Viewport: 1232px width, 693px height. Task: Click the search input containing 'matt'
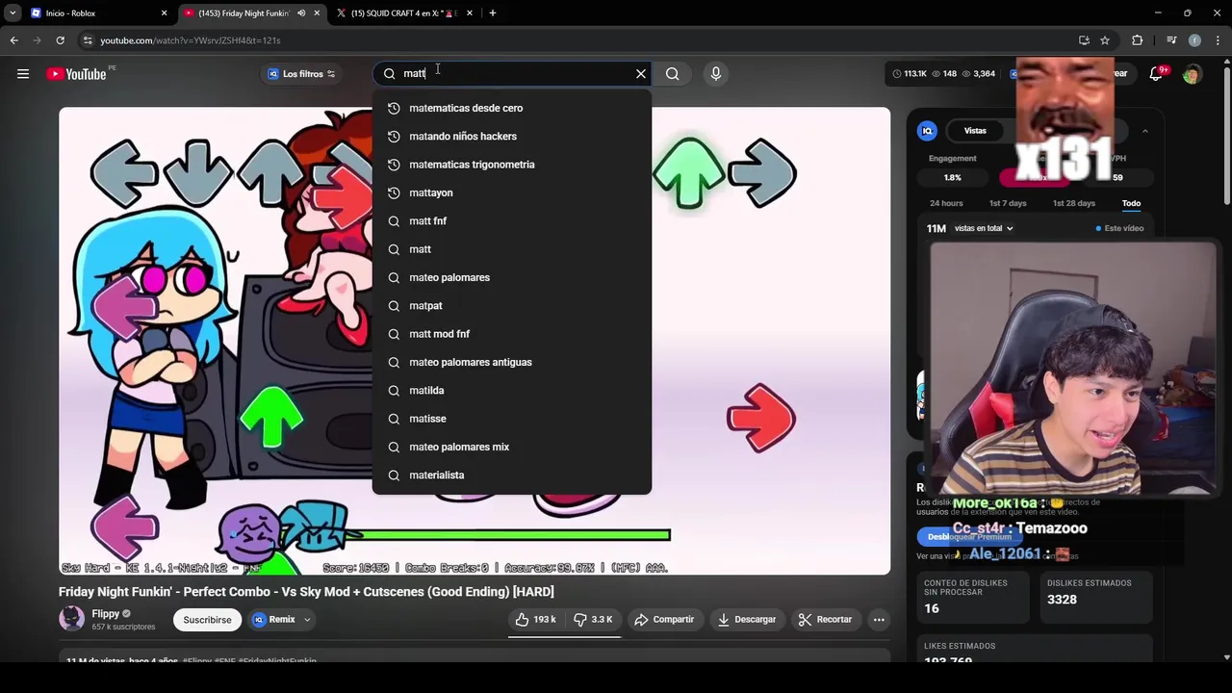pyautogui.click(x=510, y=74)
